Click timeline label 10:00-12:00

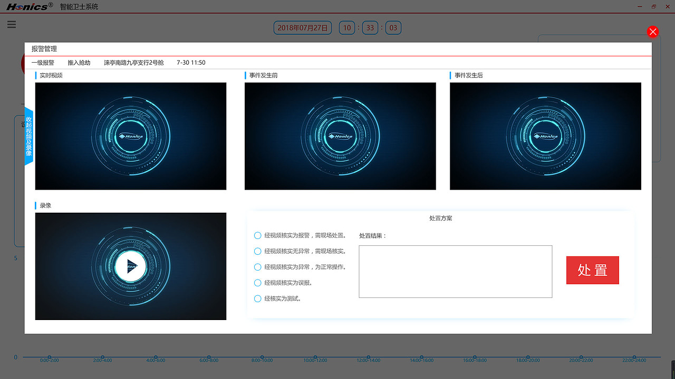pyautogui.click(x=315, y=361)
